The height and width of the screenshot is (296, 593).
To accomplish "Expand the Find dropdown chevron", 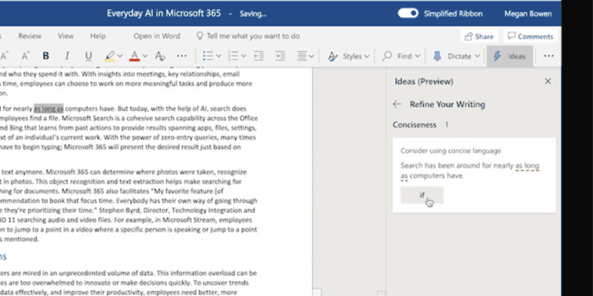I will (417, 56).
